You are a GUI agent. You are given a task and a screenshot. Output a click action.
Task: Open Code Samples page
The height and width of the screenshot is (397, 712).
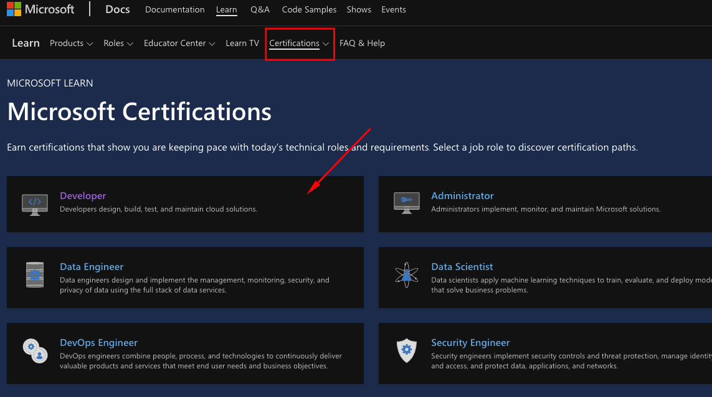tap(309, 9)
